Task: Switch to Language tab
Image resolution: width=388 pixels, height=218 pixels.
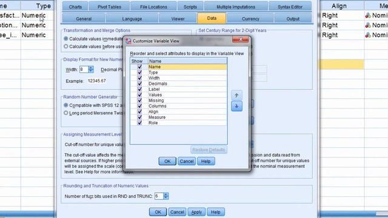Action: pyautogui.click(x=132, y=19)
